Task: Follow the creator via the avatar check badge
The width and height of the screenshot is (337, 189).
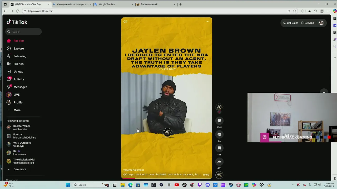Action: [219, 112]
